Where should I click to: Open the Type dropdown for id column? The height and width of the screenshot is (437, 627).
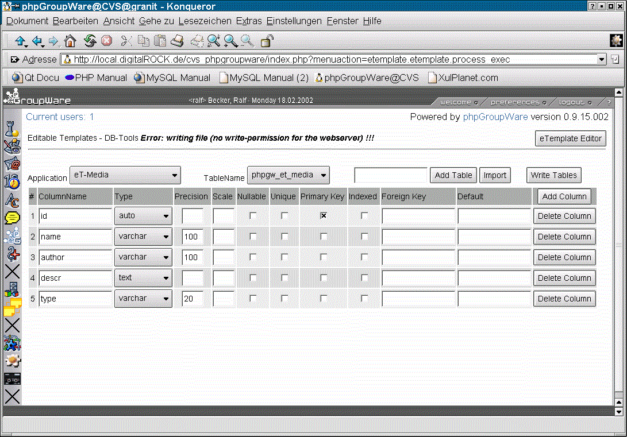(x=143, y=216)
